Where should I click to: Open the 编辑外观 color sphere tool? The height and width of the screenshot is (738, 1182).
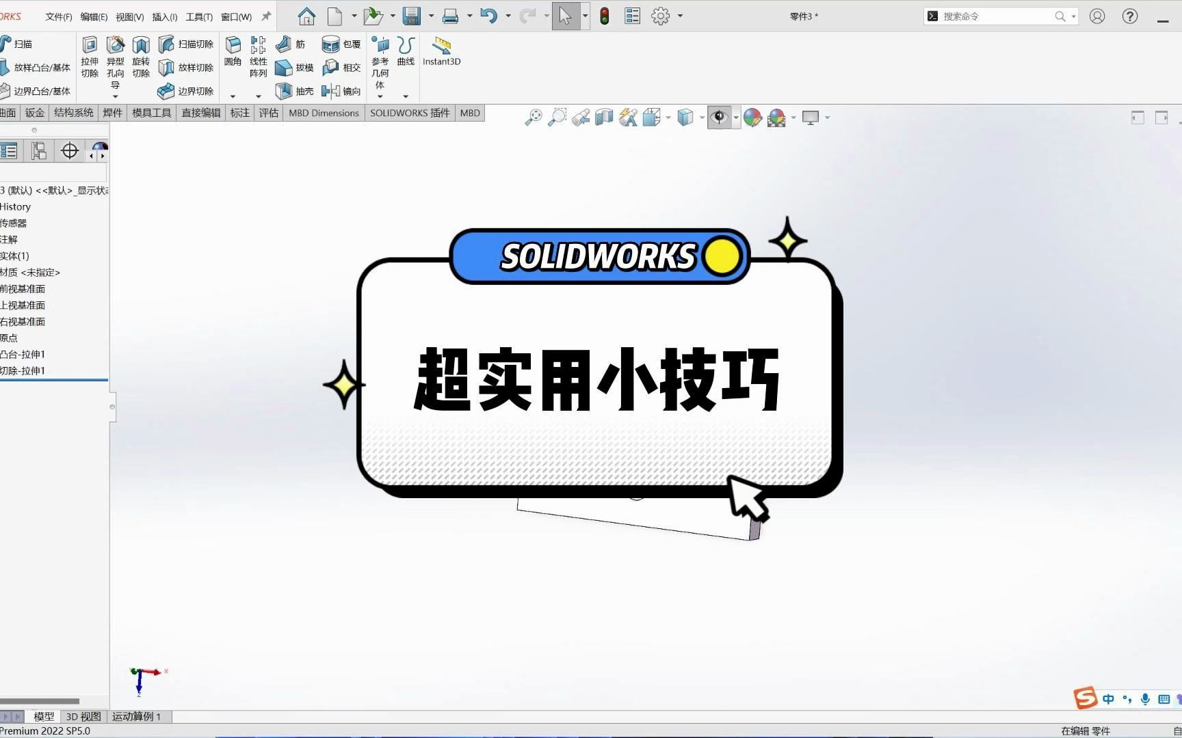(753, 117)
